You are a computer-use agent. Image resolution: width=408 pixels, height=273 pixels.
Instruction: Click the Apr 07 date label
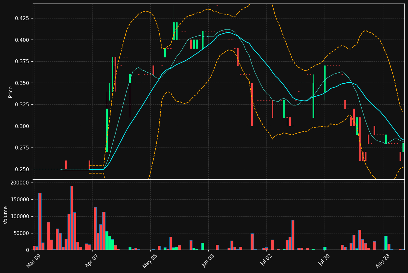(x=92, y=261)
